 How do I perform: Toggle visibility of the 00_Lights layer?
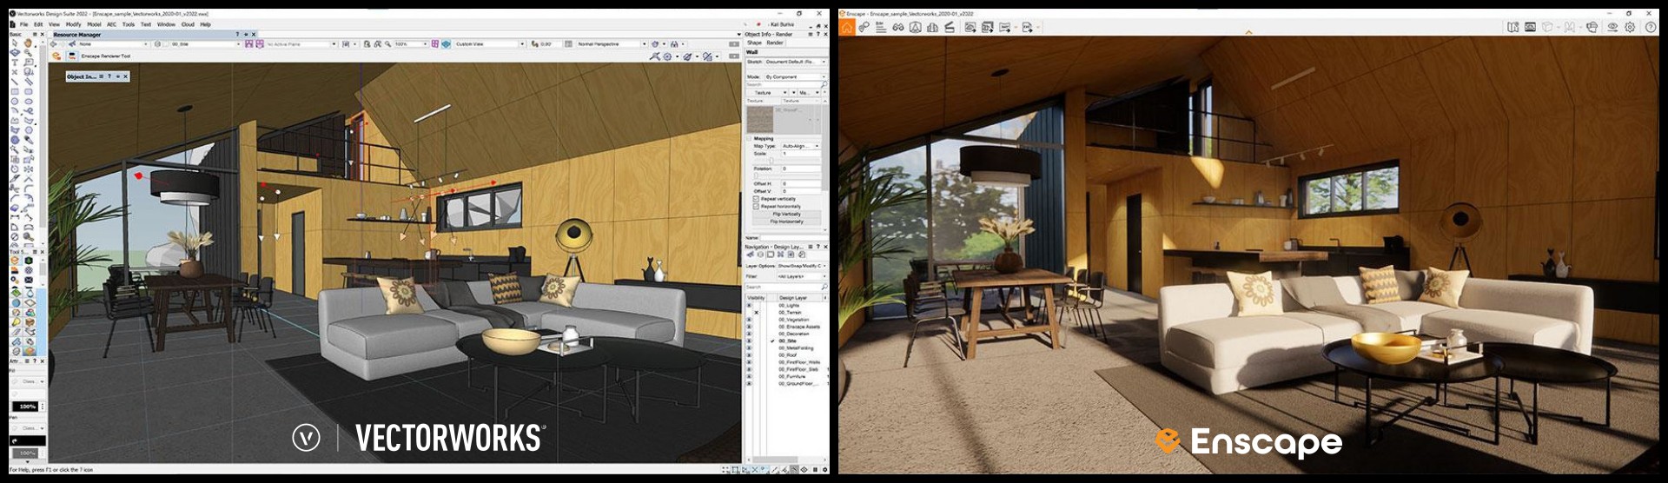(x=750, y=306)
